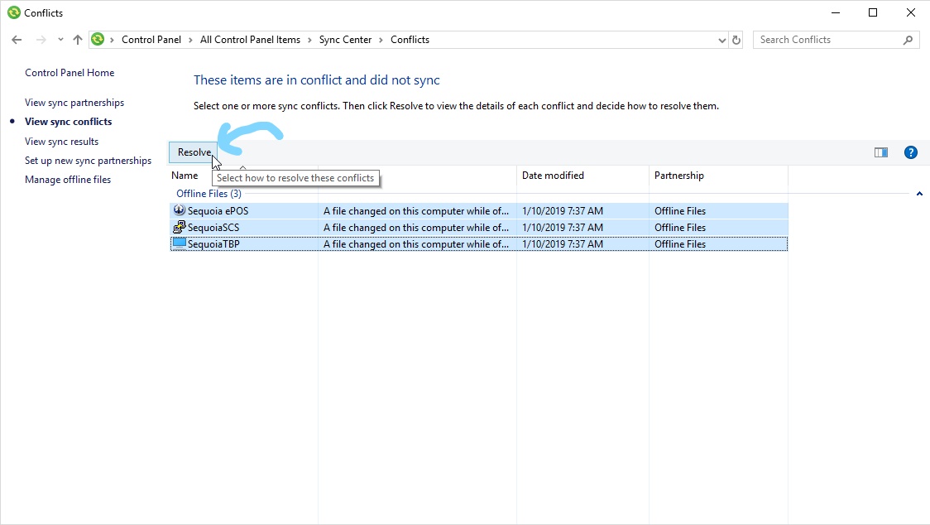Screen dimensions: 930x525
Task: Navigate to All Control Panel Items breadcrumb
Action: click(x=250, y=40)
